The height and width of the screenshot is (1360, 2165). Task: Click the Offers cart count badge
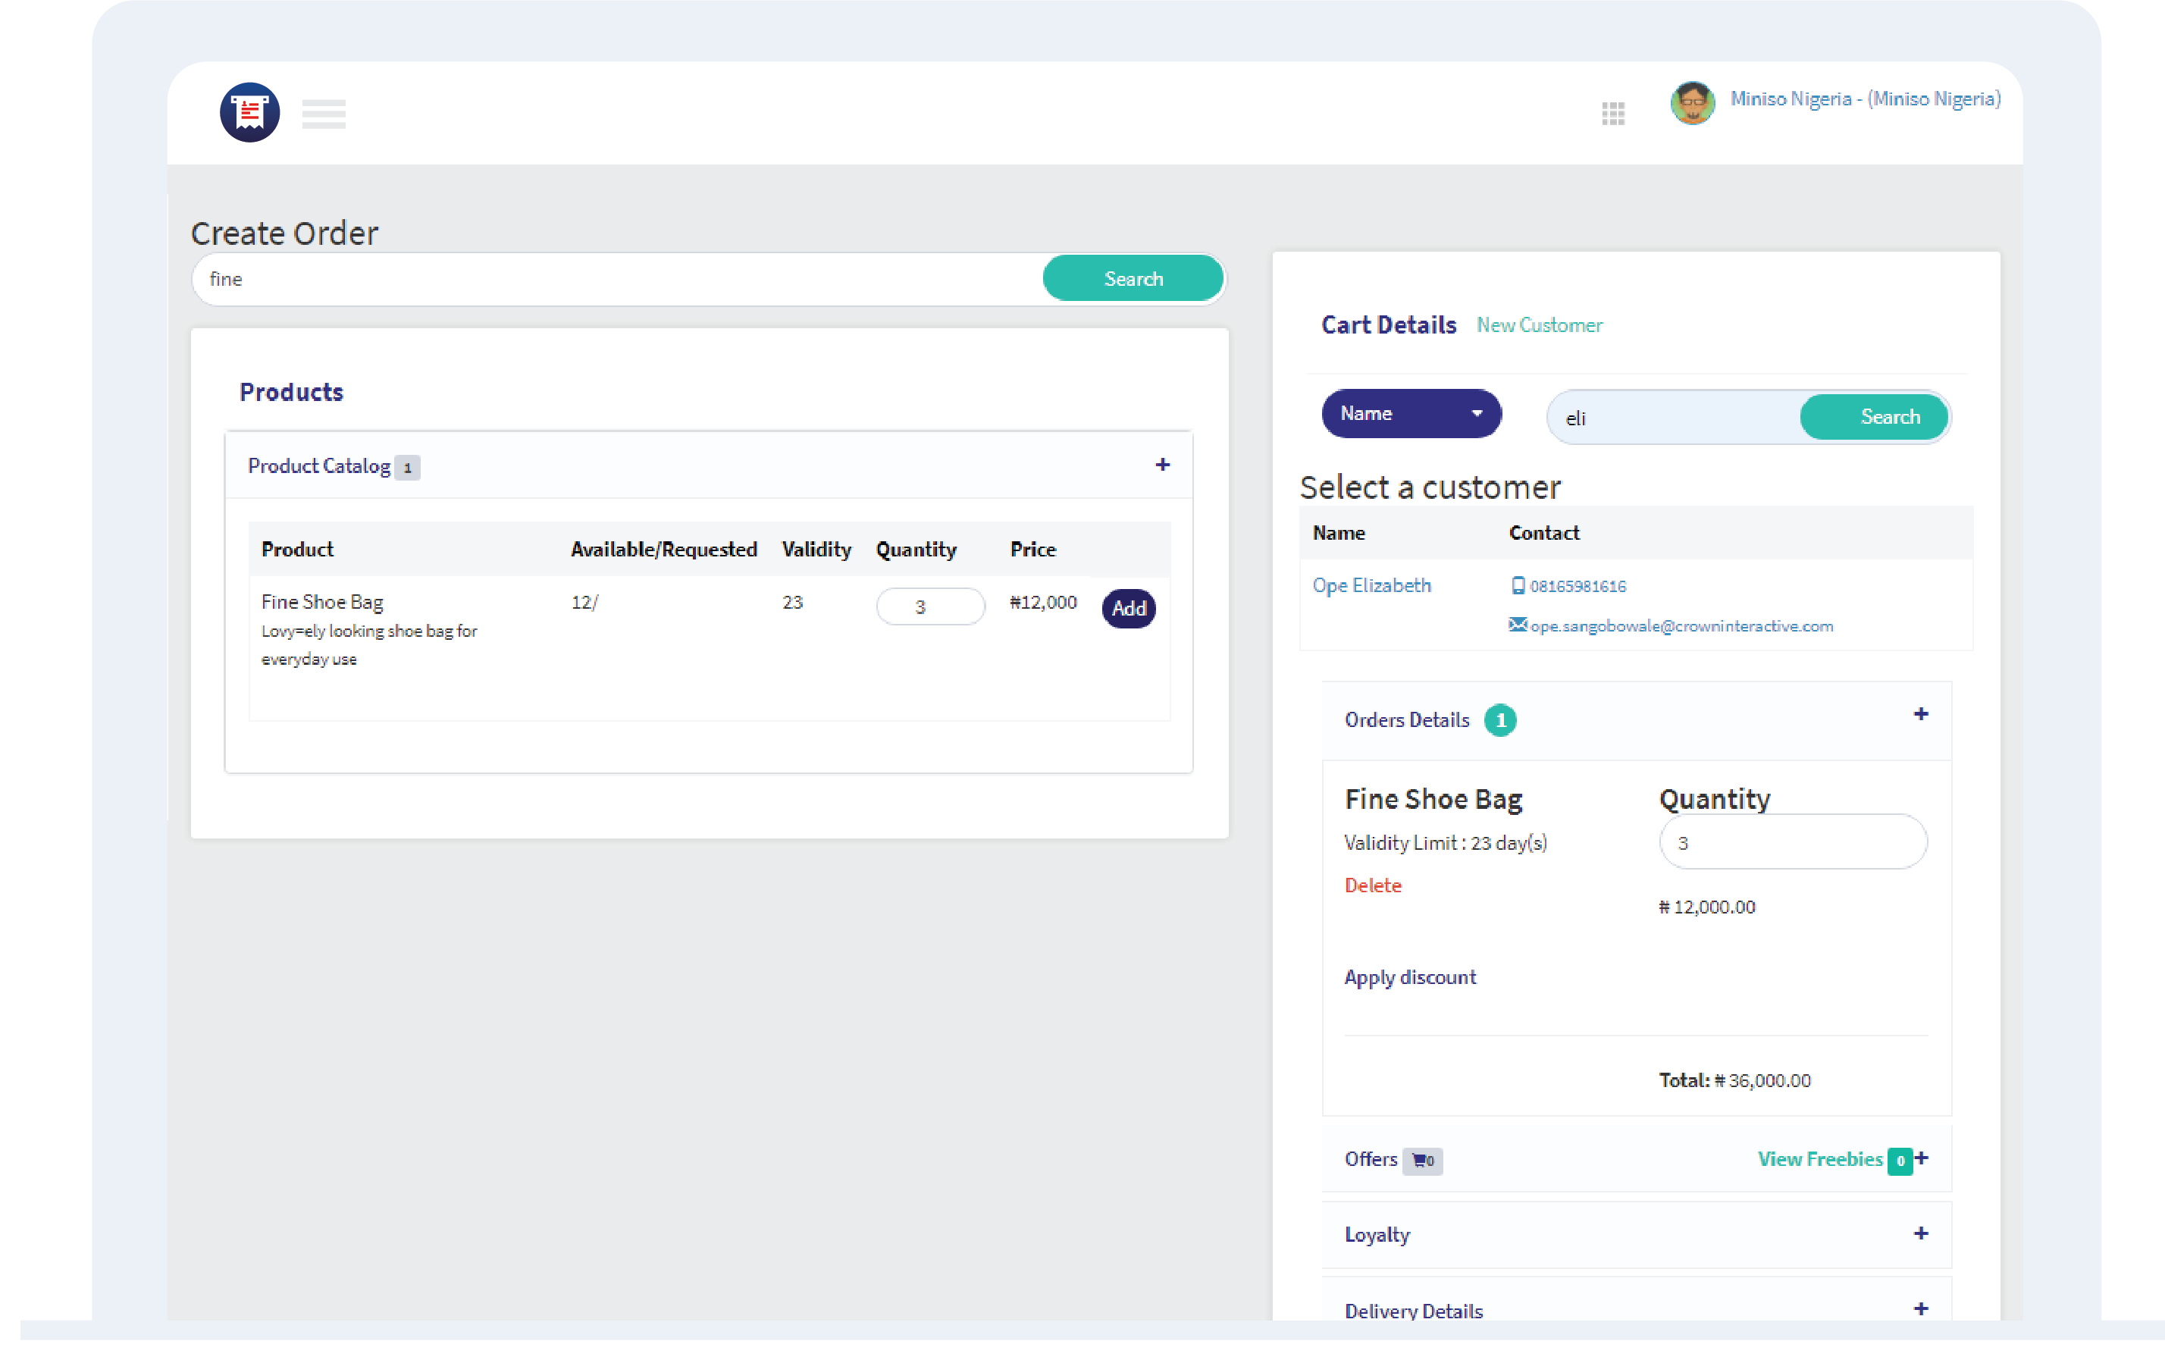pyautogui.click(x=1422, y=1161)
